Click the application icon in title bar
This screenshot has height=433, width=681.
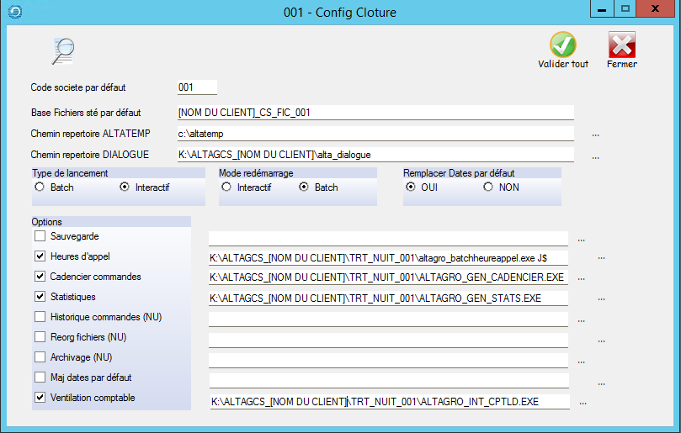14,12
